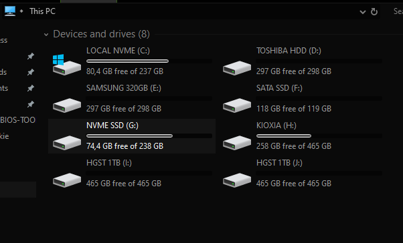
Task: Click the Search box
Action: pos(398,11)
